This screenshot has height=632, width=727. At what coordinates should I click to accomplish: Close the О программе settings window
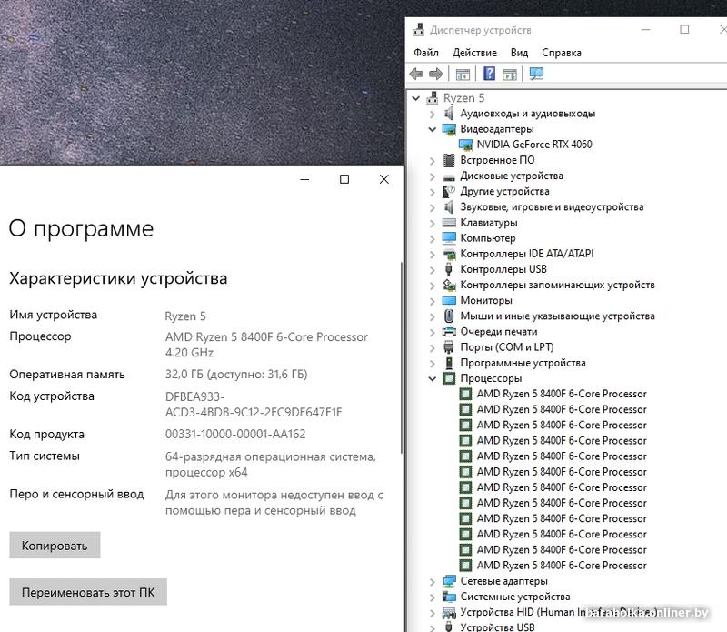click(x=383, y=179)
